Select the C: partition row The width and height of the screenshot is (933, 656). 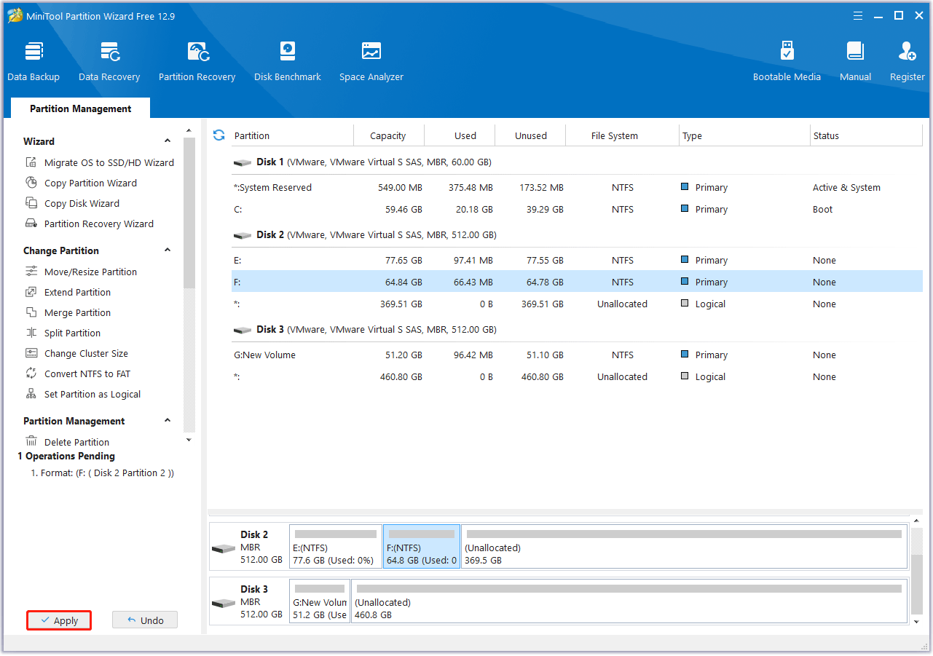577,209
